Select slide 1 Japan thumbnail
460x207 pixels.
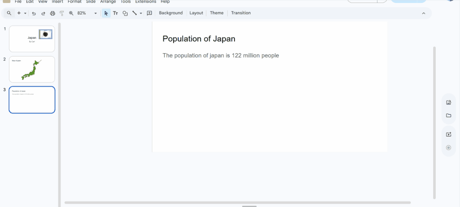tap(32, 39)
